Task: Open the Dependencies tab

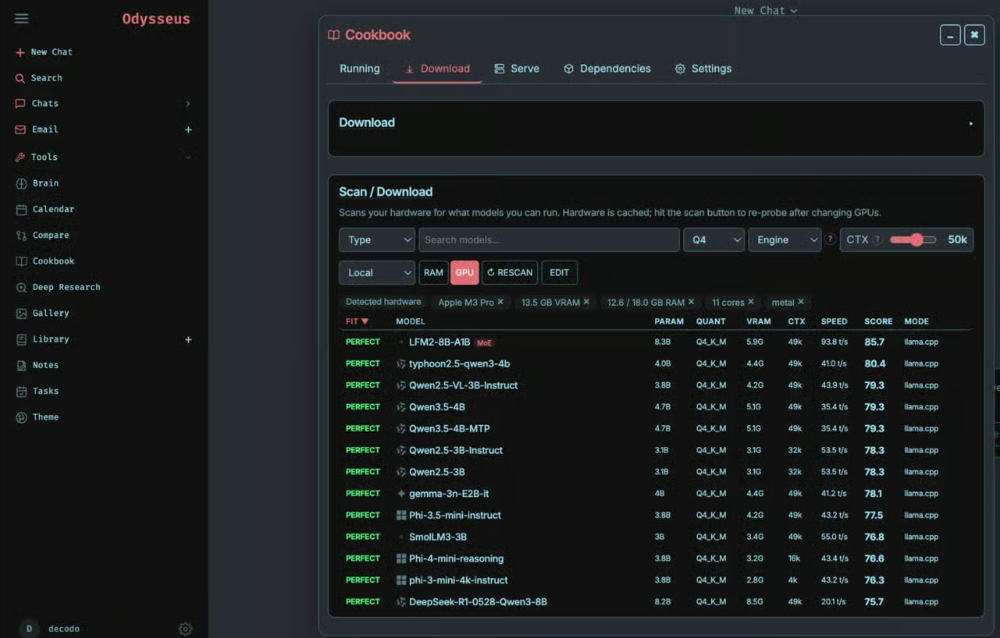Action: [x=607, y=69]
